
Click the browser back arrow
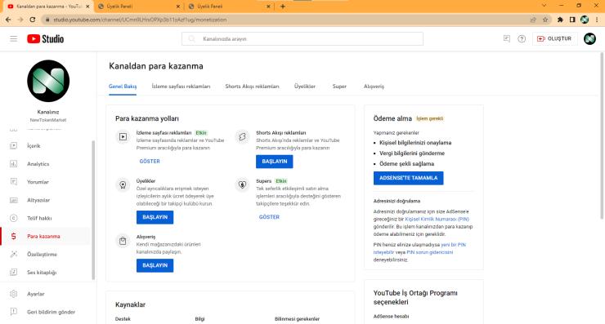tap(8, 20)
